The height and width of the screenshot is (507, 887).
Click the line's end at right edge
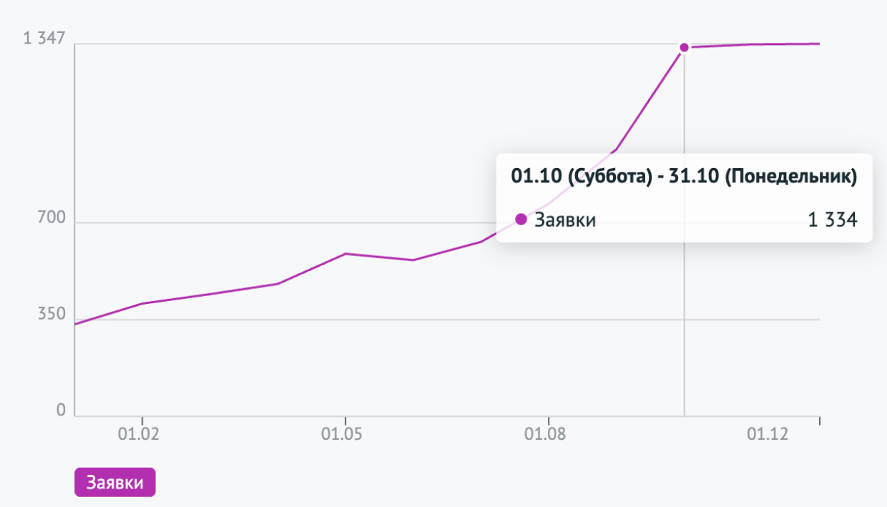pos(818,44)
